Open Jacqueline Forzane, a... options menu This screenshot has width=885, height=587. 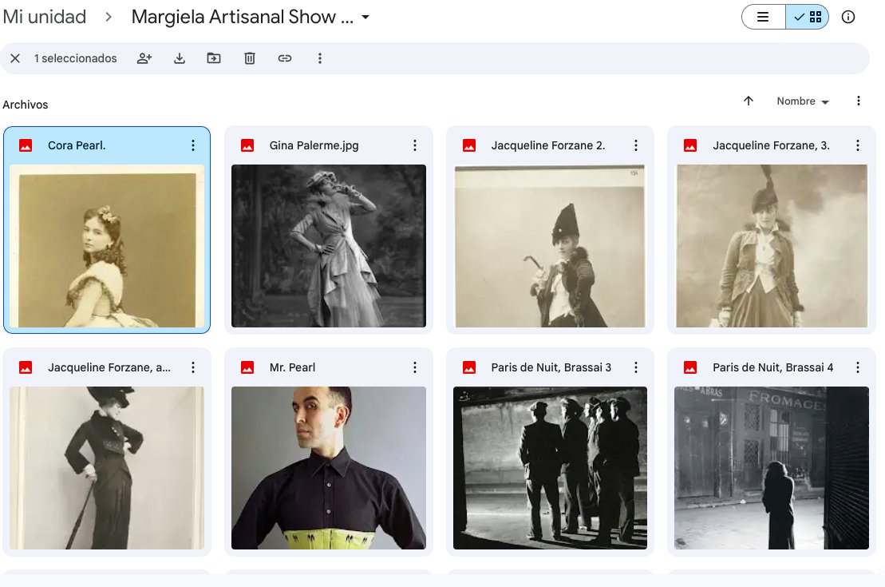click(x=193, y=367)
